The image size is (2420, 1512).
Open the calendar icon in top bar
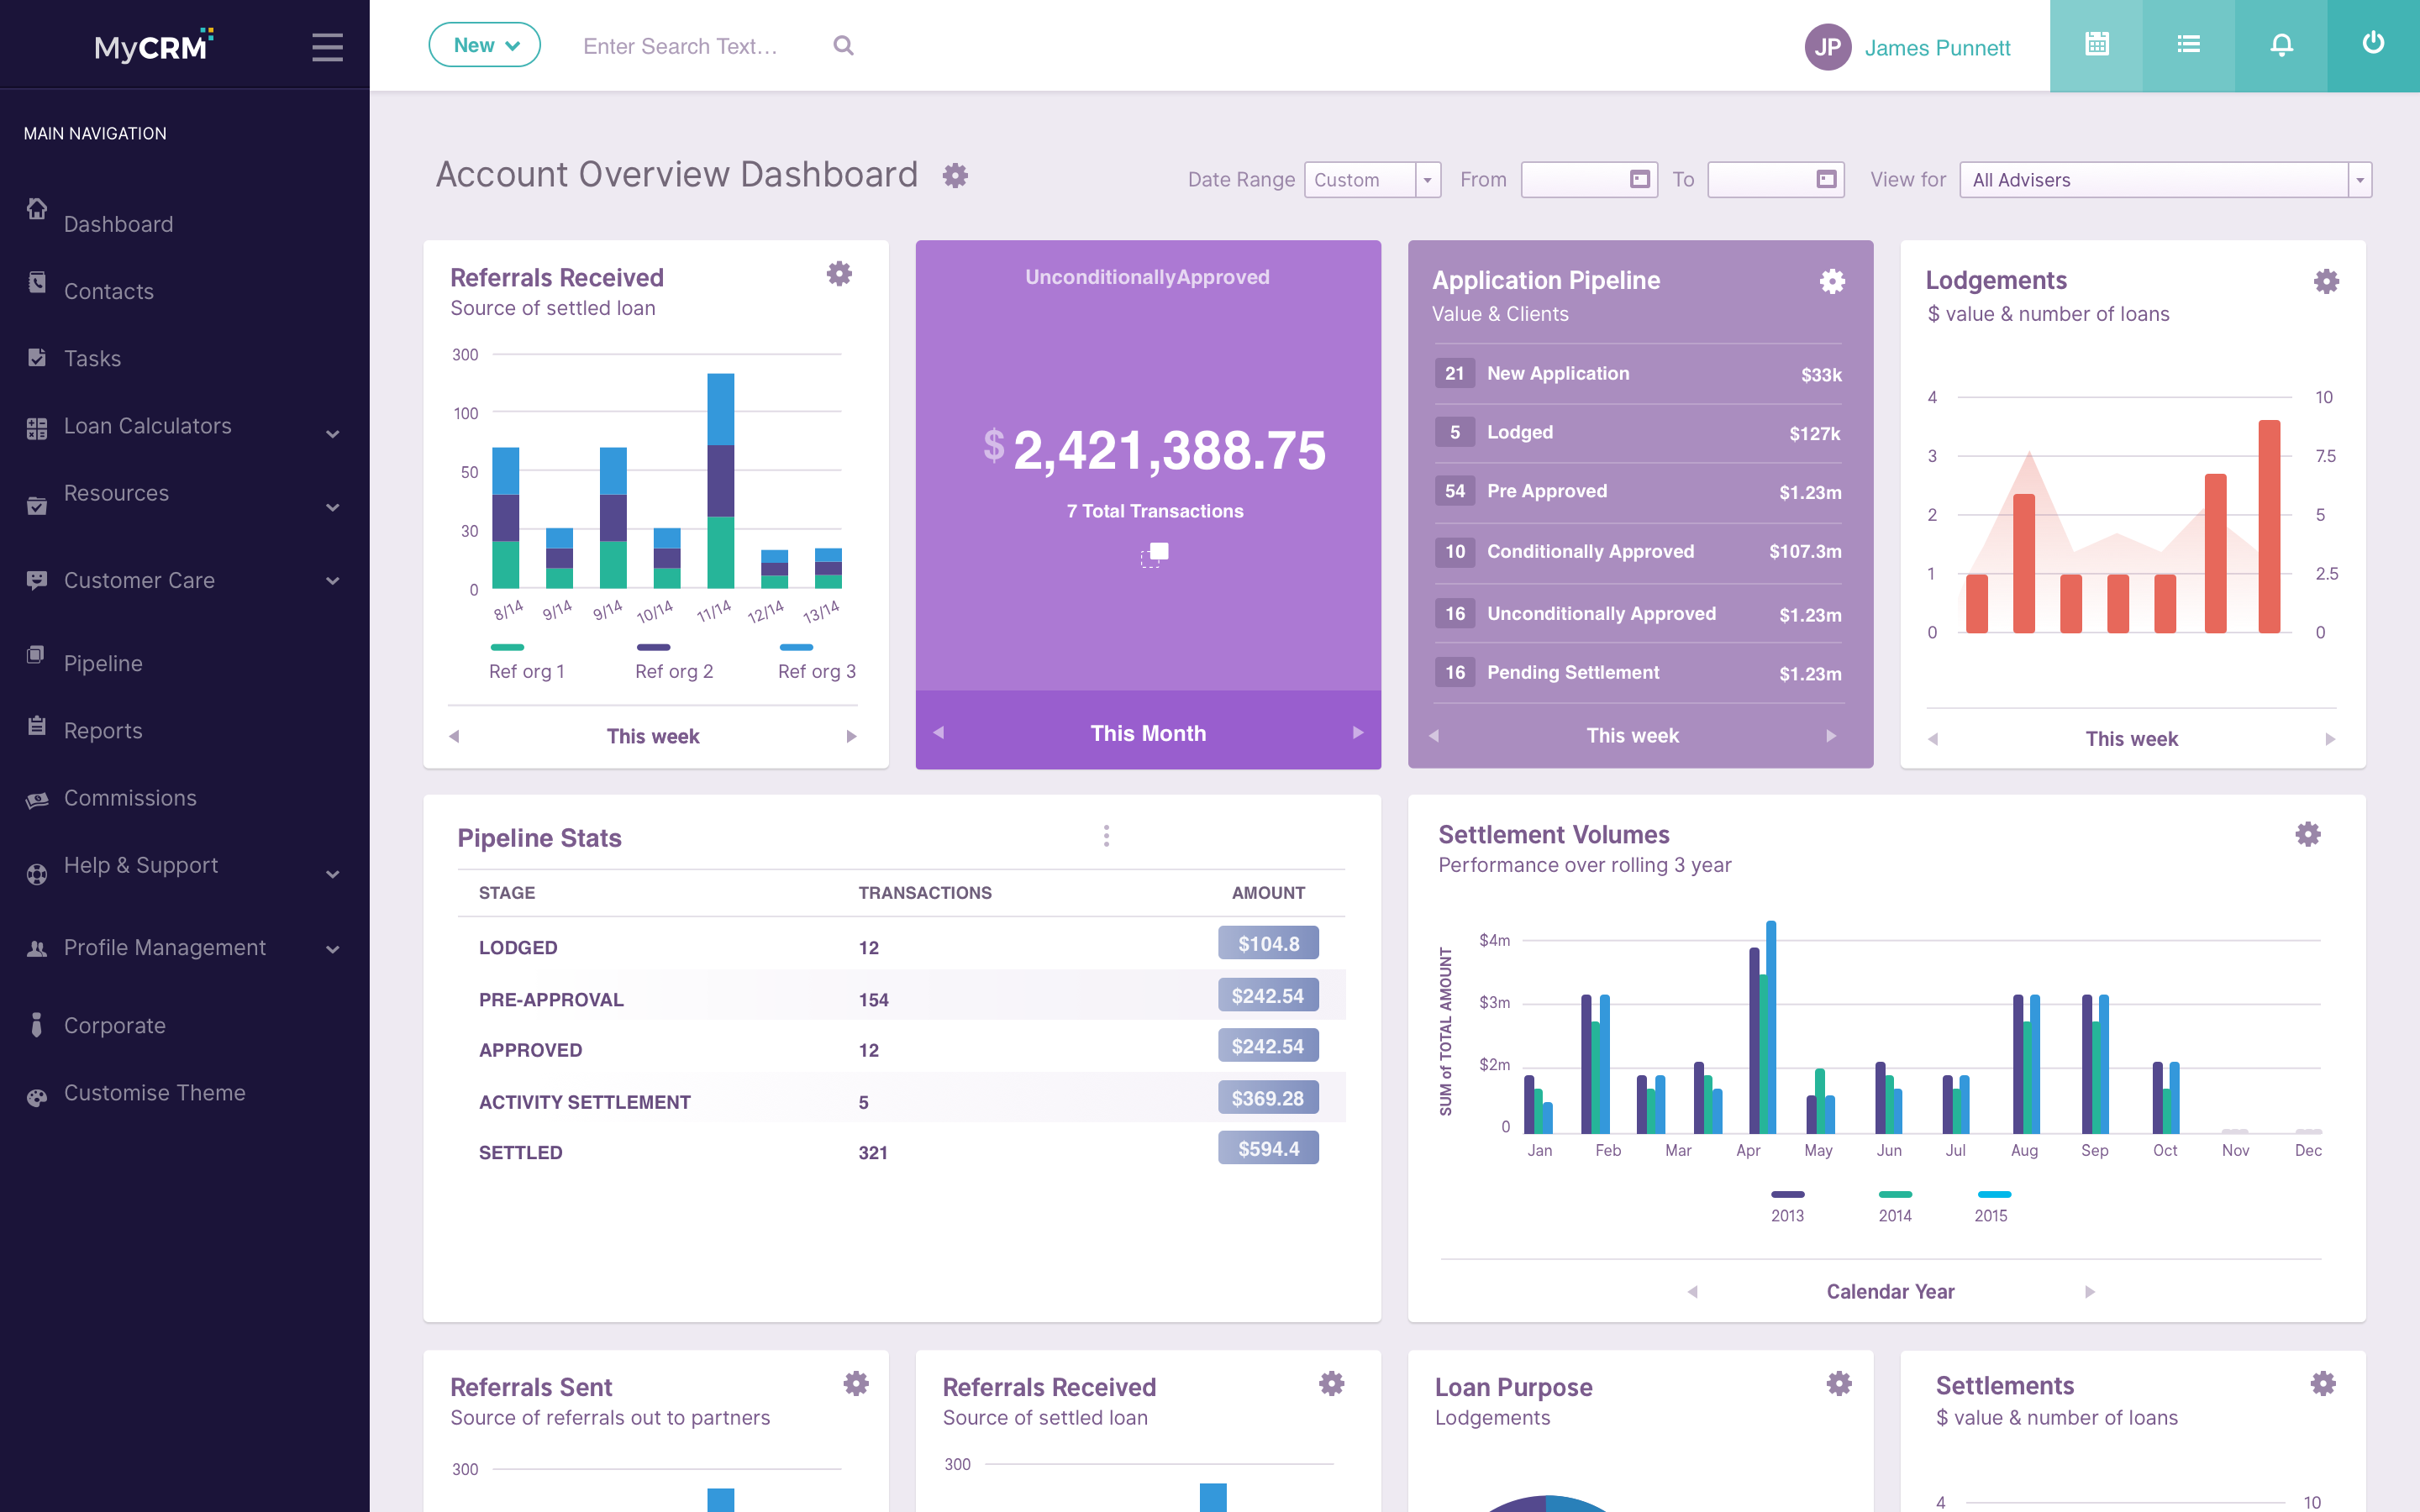(2097, 45)
